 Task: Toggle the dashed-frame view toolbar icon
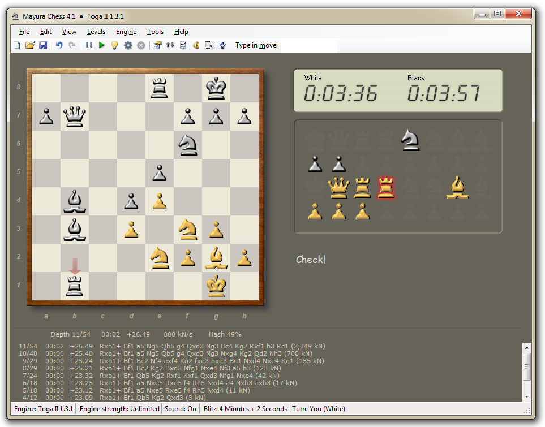209,45
